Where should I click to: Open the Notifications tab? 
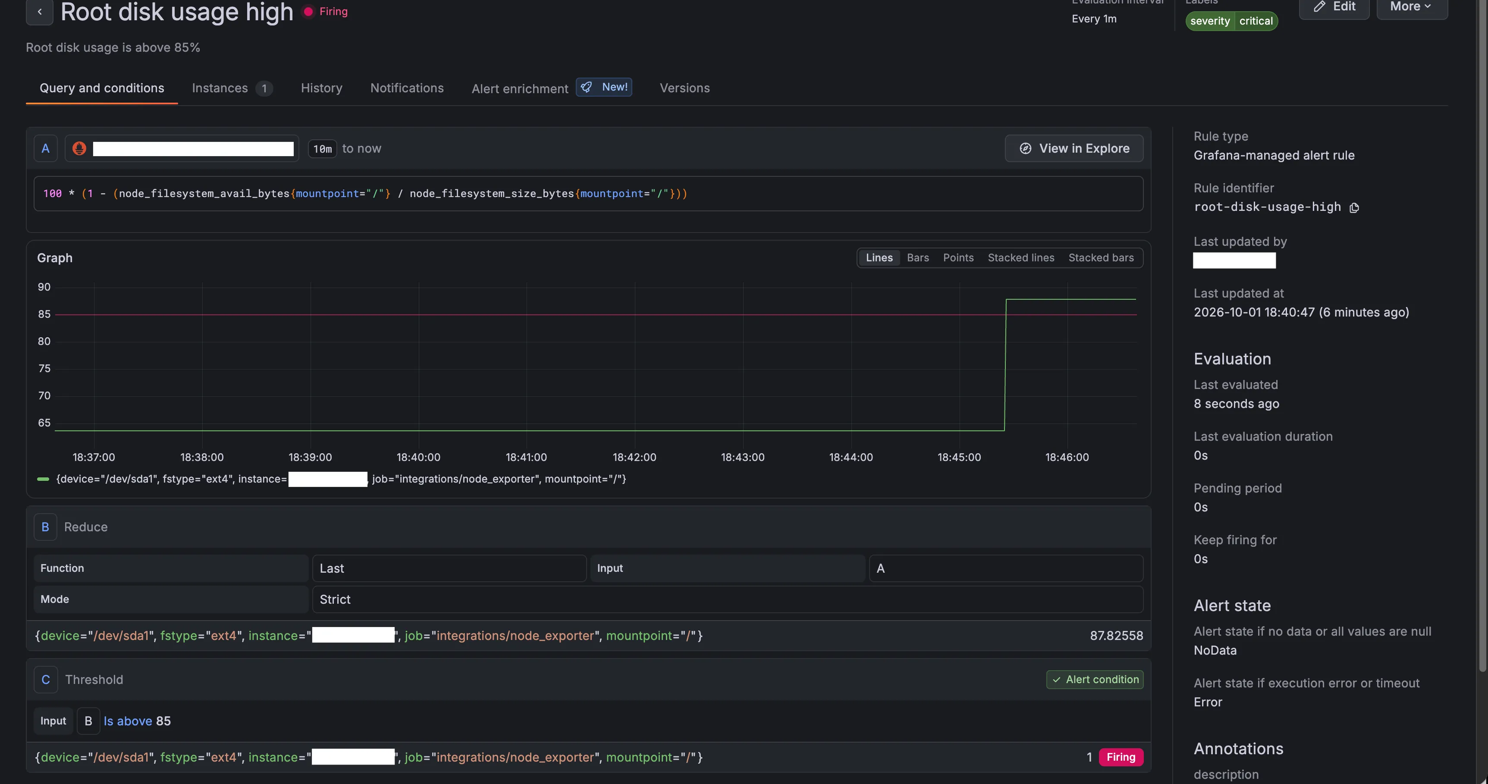click(407, 88)
